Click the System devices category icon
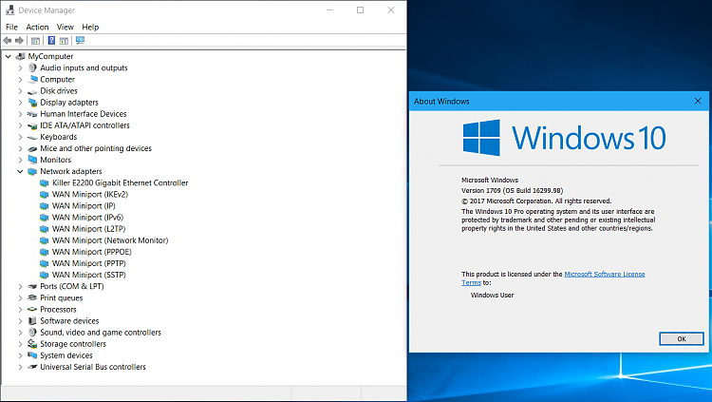712x402 pixels. (32, 355)
